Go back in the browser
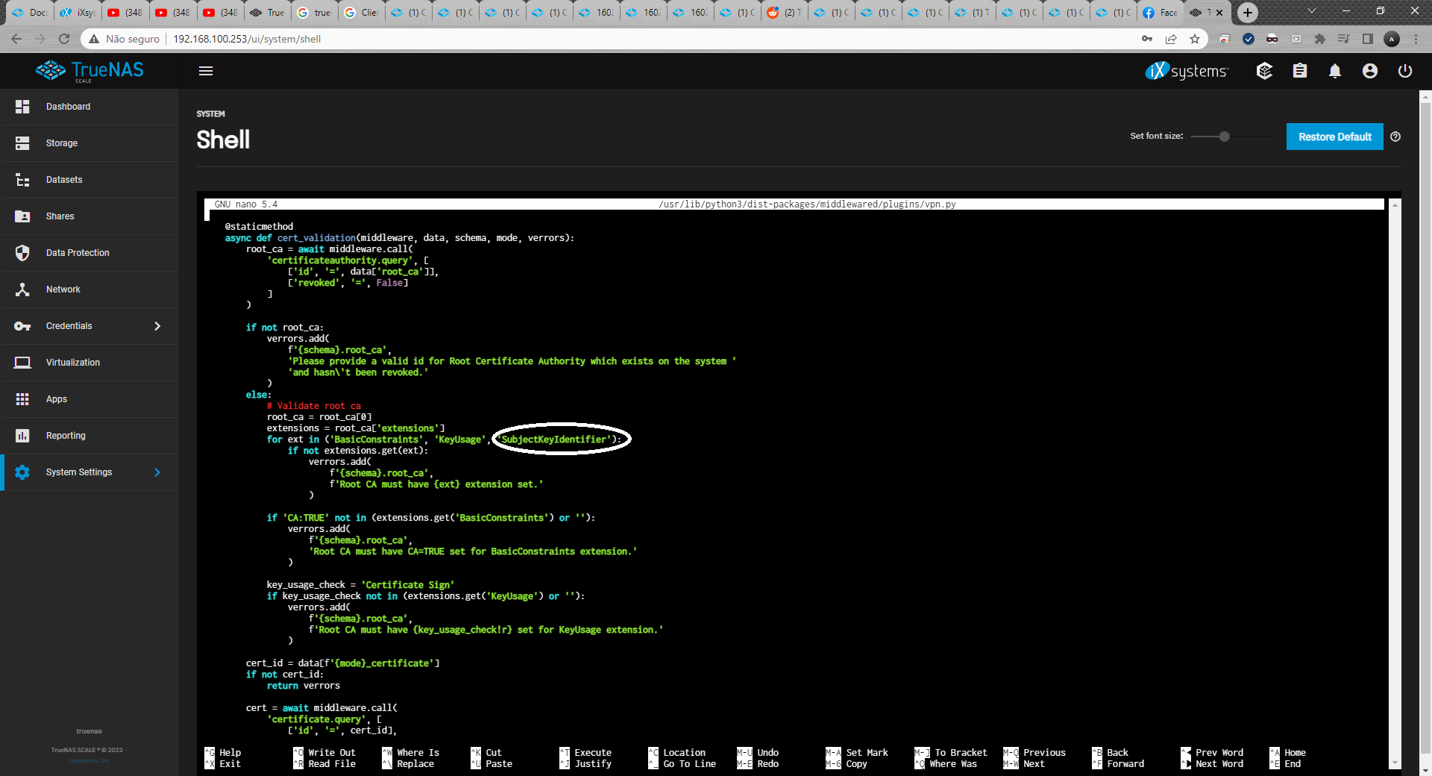 16,39
